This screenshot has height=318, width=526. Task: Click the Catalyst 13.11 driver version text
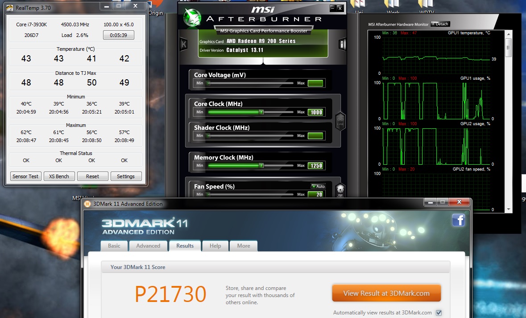(x=245, y=50)
